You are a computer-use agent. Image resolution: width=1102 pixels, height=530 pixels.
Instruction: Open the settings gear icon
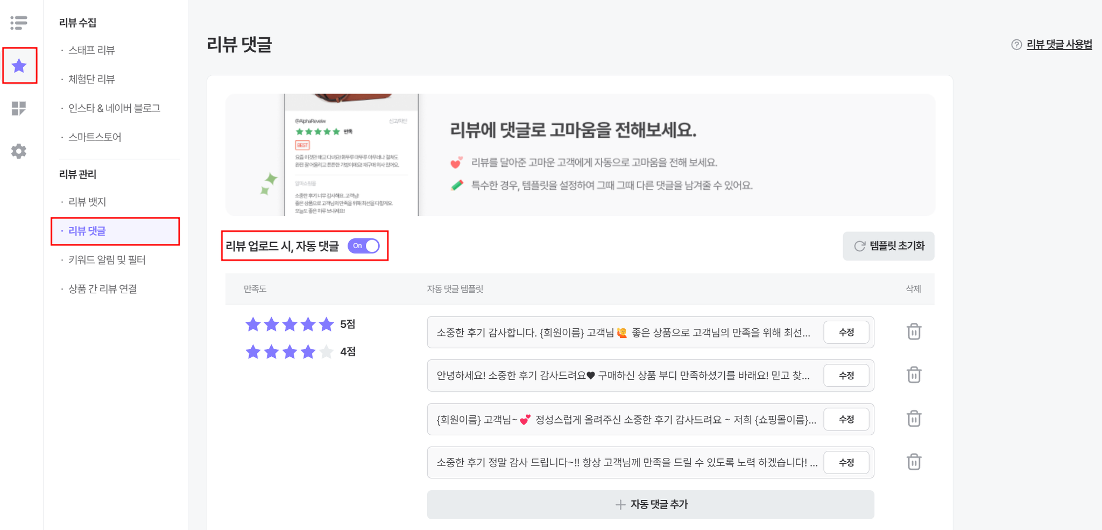coord(19,151)
